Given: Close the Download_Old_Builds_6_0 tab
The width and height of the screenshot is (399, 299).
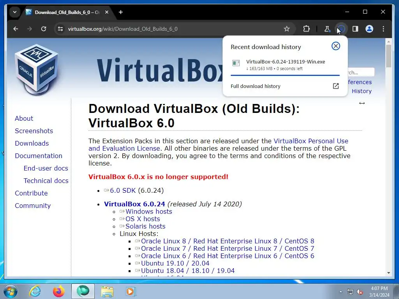Looking at the screenshot, I should [107, 12].
